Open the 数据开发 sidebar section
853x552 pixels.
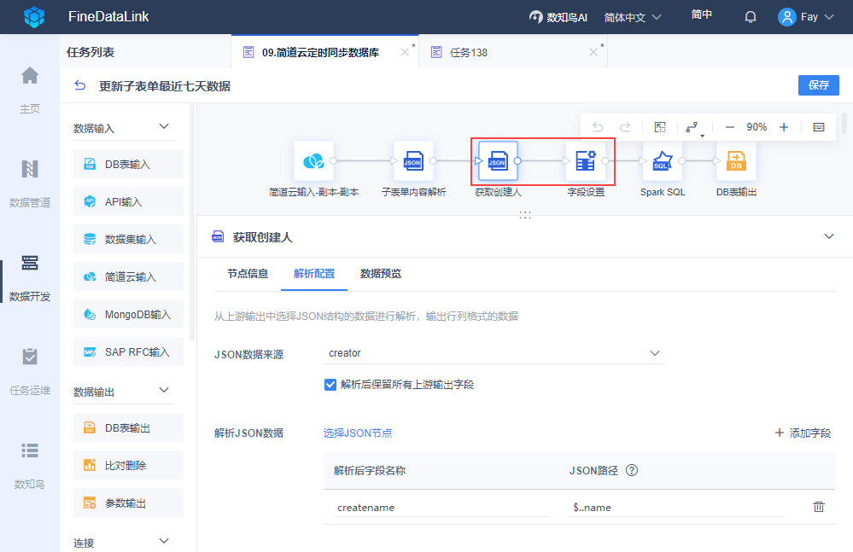pyautogui.click(x=30, y=277)
